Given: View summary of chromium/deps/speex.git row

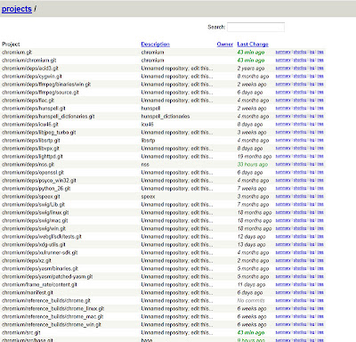Looking at the screenshot, I should tap(283, 197).
